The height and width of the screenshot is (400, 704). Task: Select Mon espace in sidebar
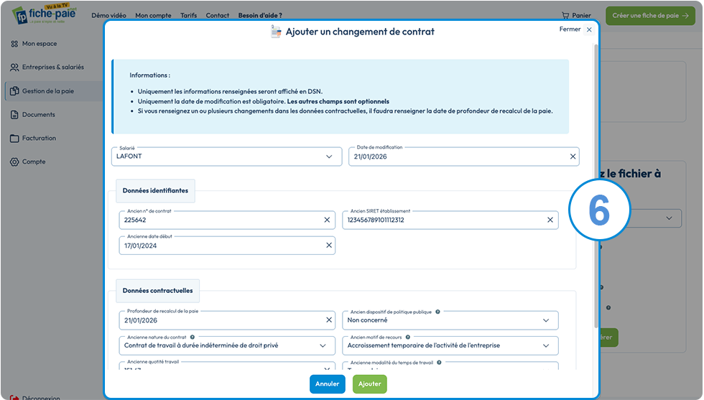pos(40,44)
